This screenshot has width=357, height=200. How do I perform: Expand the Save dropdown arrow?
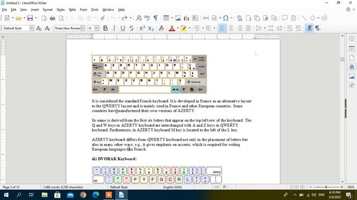click(x=36, y=18)
